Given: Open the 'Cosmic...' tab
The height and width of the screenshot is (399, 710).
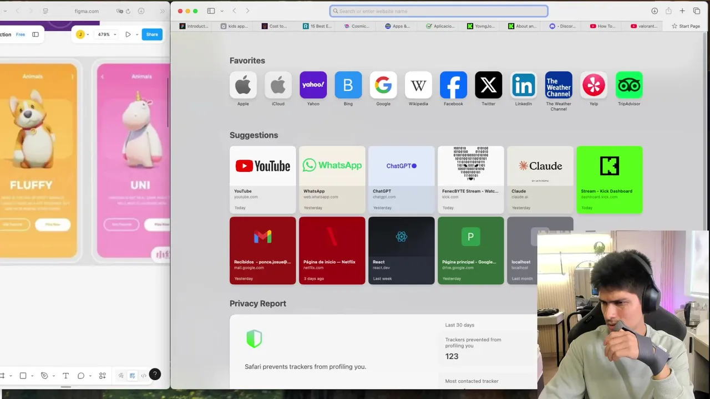Looking at the screenshot, I should (357, 26).
